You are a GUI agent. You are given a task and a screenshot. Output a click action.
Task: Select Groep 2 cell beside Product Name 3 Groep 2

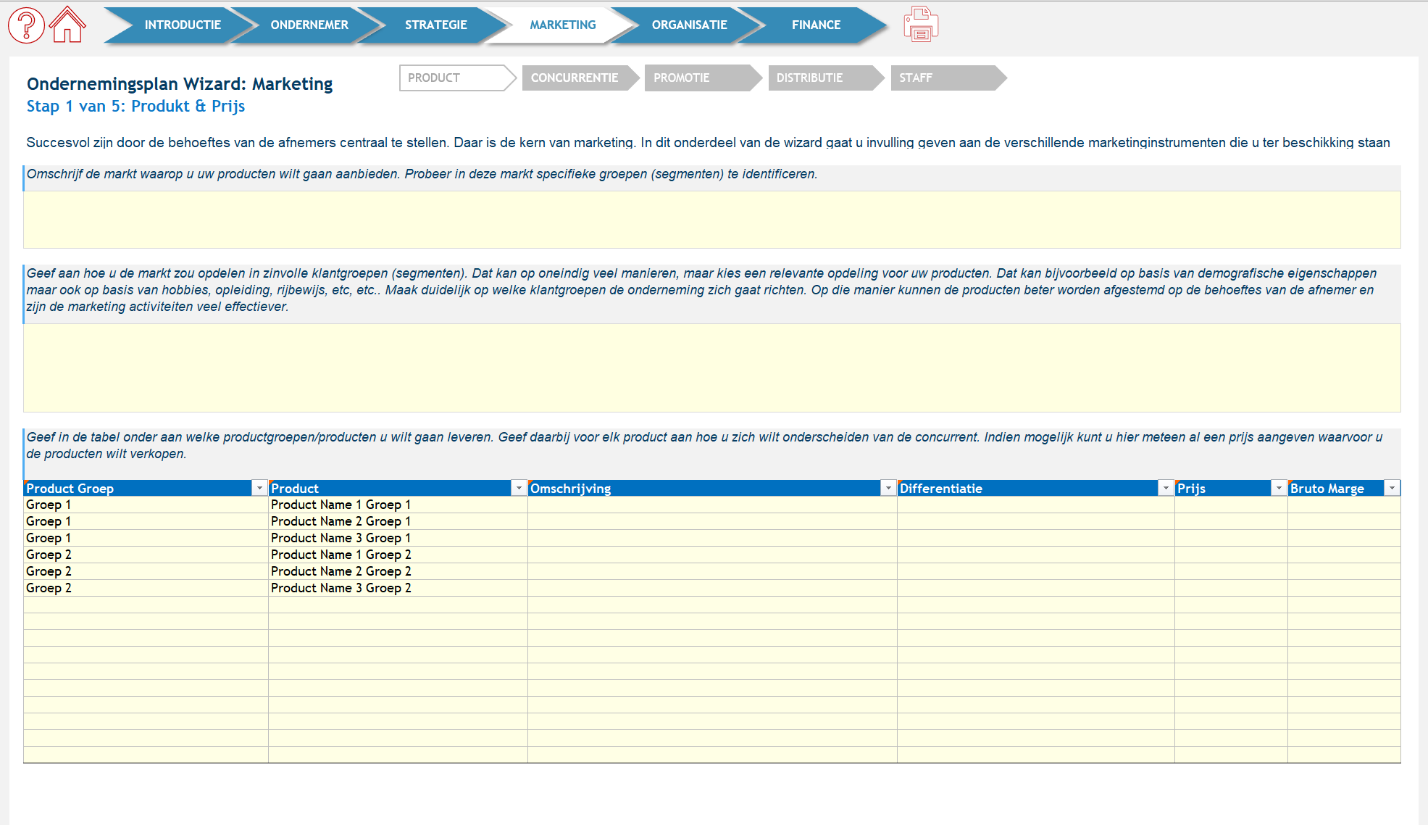click(146, 588)
